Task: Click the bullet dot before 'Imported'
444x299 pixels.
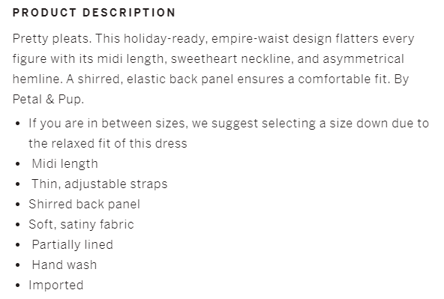Action: [18, 286]
